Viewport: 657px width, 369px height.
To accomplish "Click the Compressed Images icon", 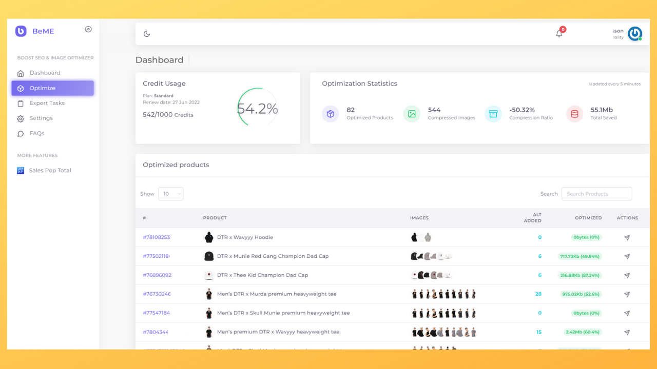I will coord(412,114).
